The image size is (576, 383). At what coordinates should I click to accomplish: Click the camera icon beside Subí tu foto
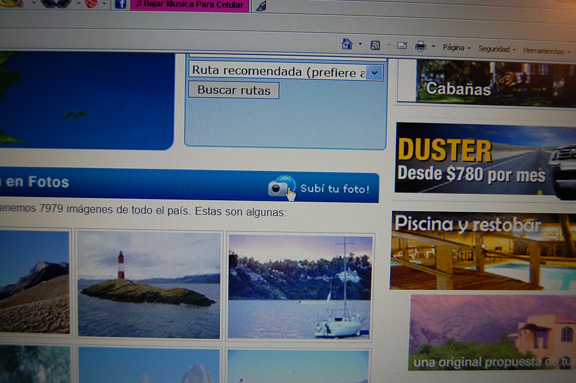(x=279, y=187)
